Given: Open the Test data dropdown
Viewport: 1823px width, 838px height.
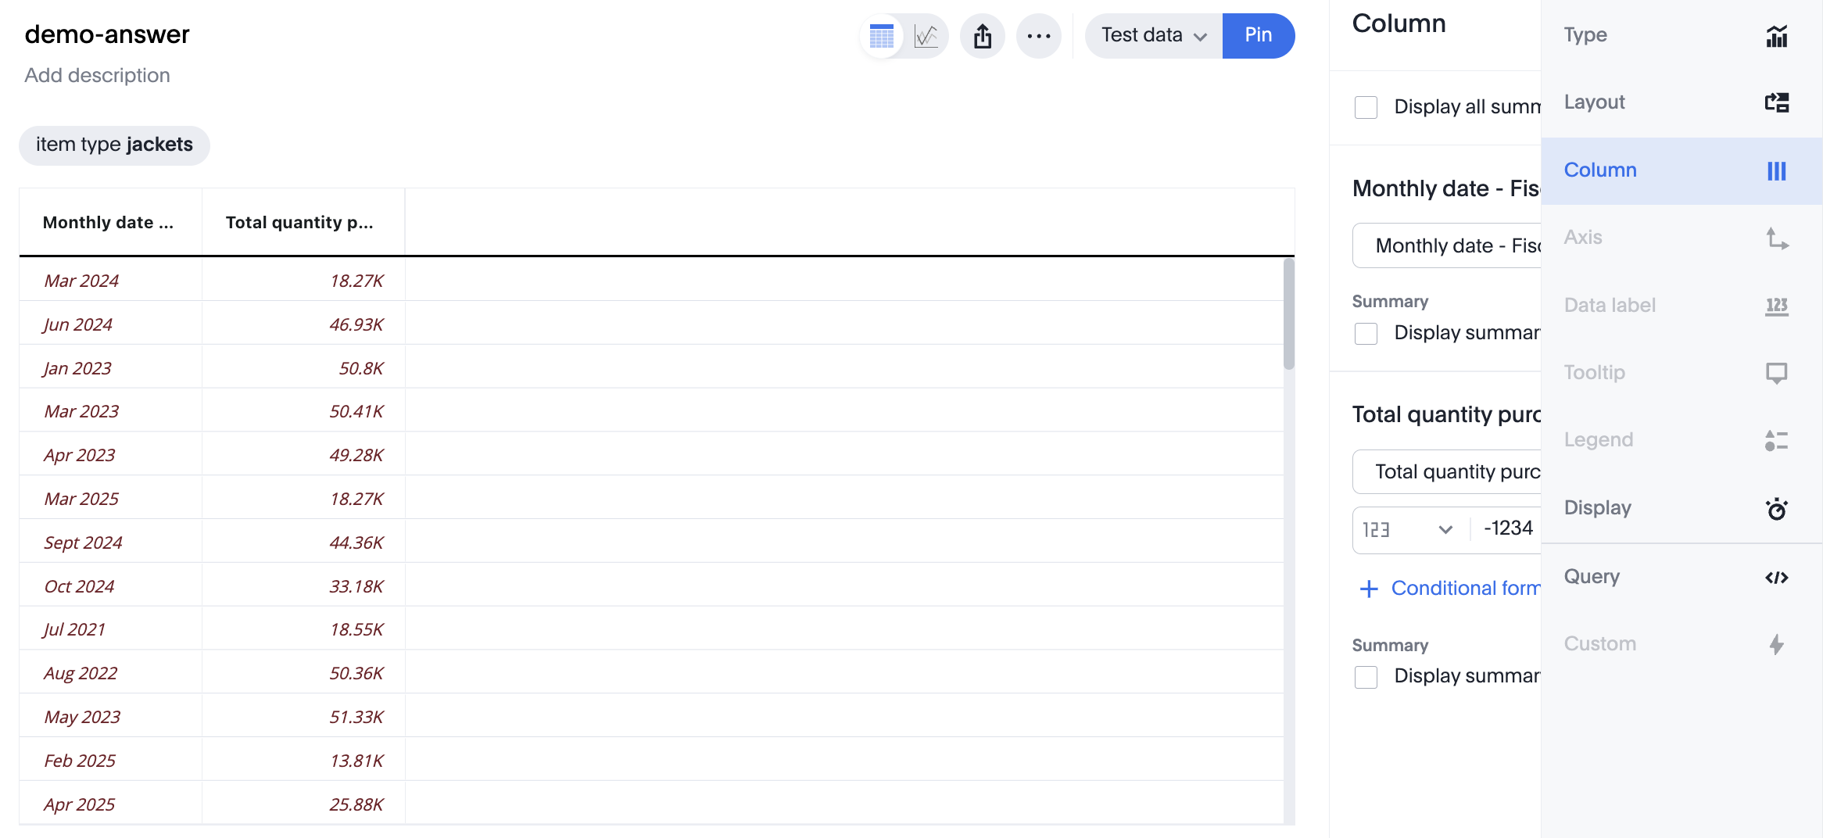Looking at the screenshot, I should tap(1151, 35).
